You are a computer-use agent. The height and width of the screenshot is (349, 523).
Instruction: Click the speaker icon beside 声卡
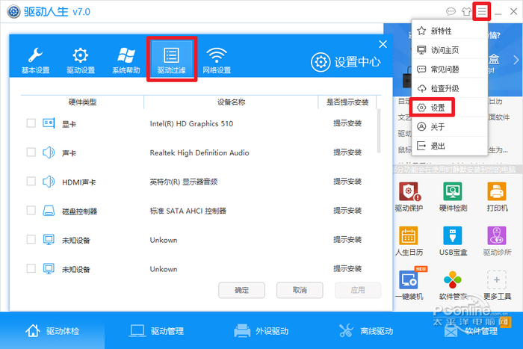(x=49, y=152)
